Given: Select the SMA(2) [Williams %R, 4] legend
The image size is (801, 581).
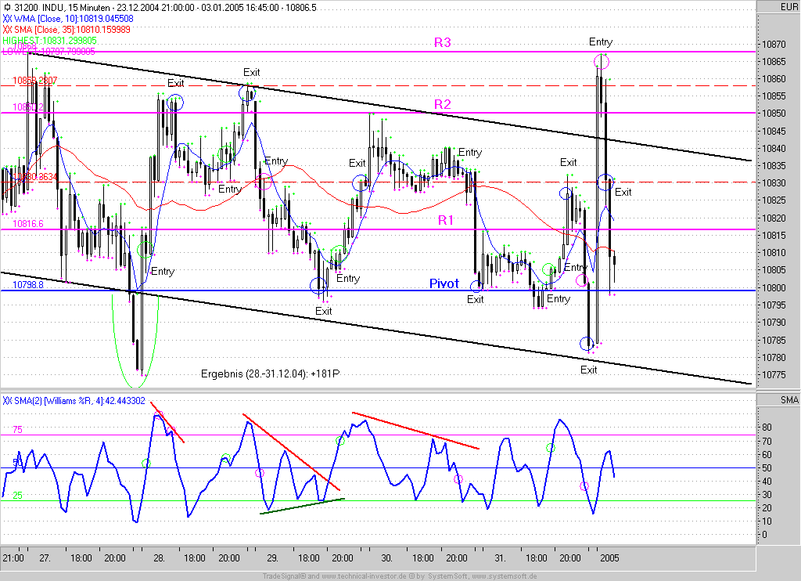Looking at the screenshot, I should point(80,400).
